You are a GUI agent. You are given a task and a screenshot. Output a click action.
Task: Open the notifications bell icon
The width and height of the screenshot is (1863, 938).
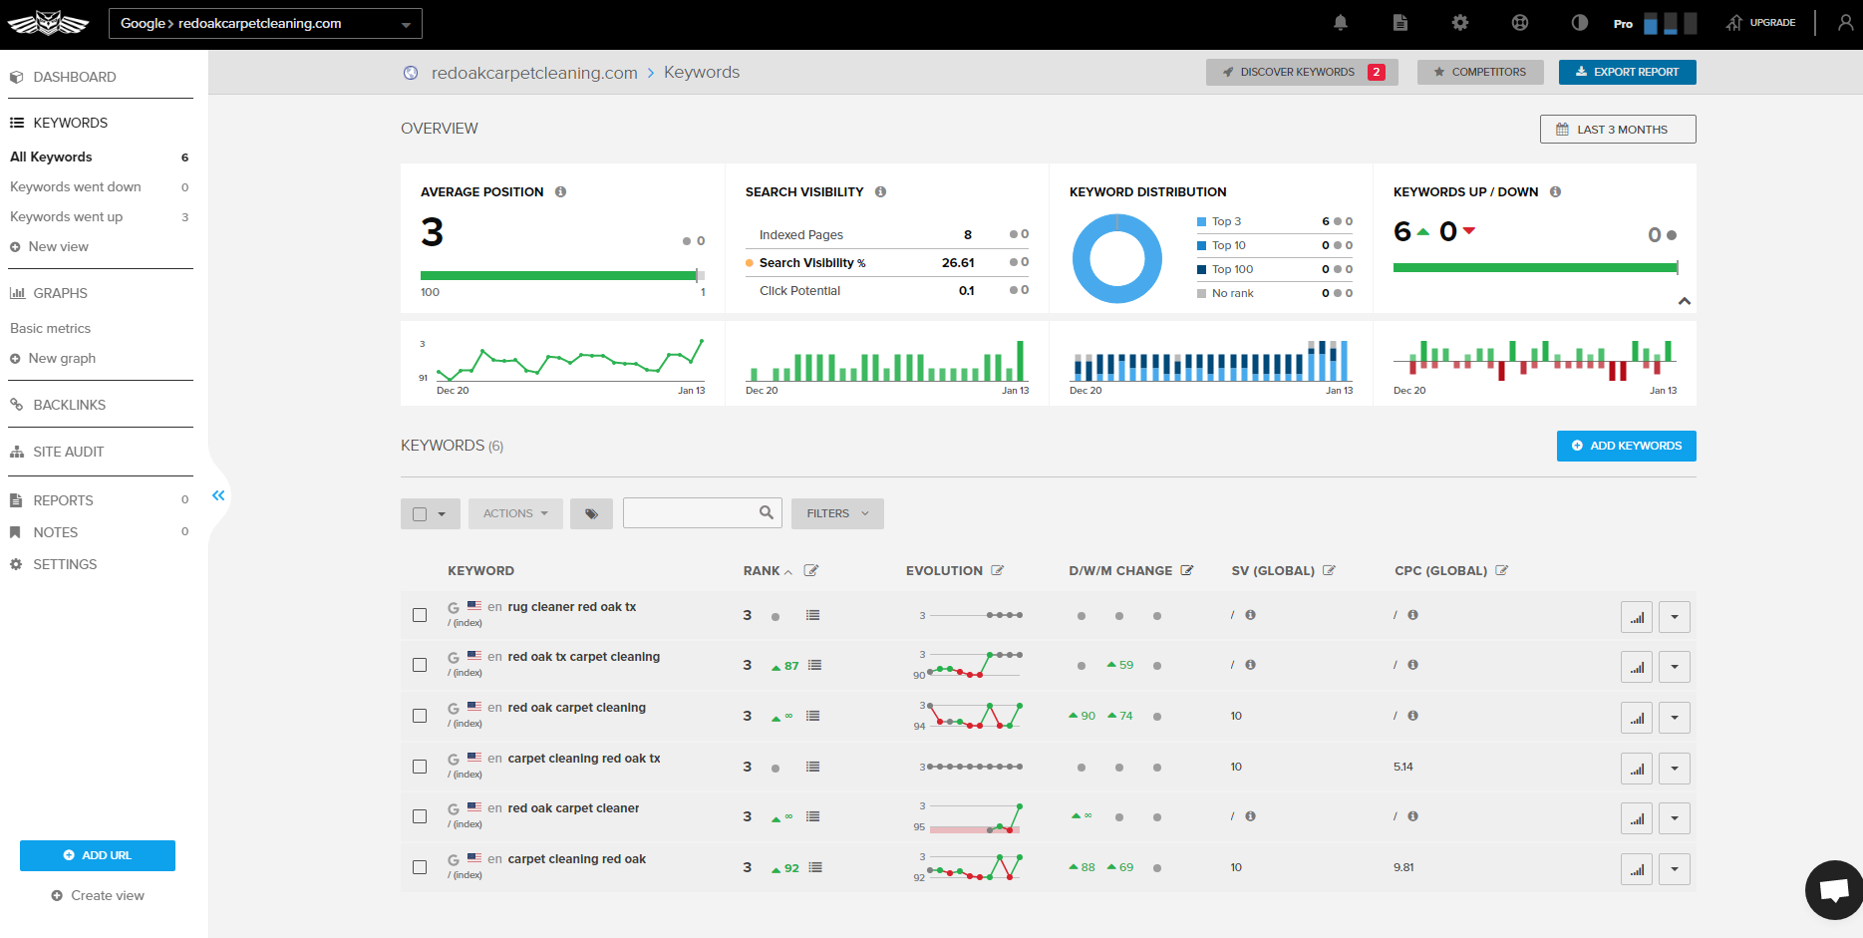coord(1340,23)
